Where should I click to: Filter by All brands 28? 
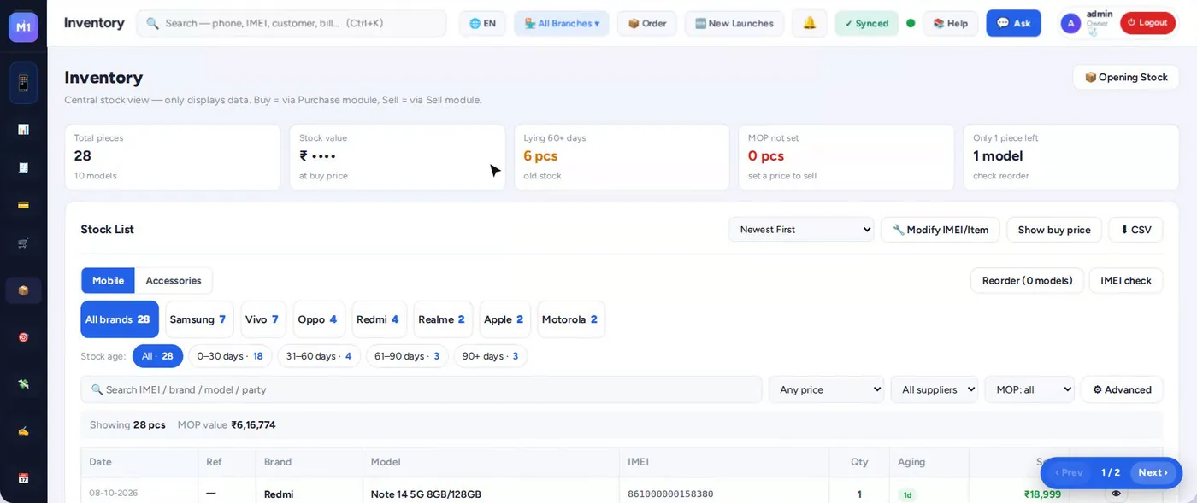pos(120,319)
